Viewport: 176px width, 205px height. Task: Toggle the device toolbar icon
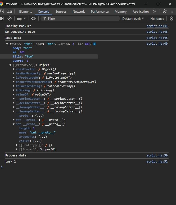pos(10,12)
